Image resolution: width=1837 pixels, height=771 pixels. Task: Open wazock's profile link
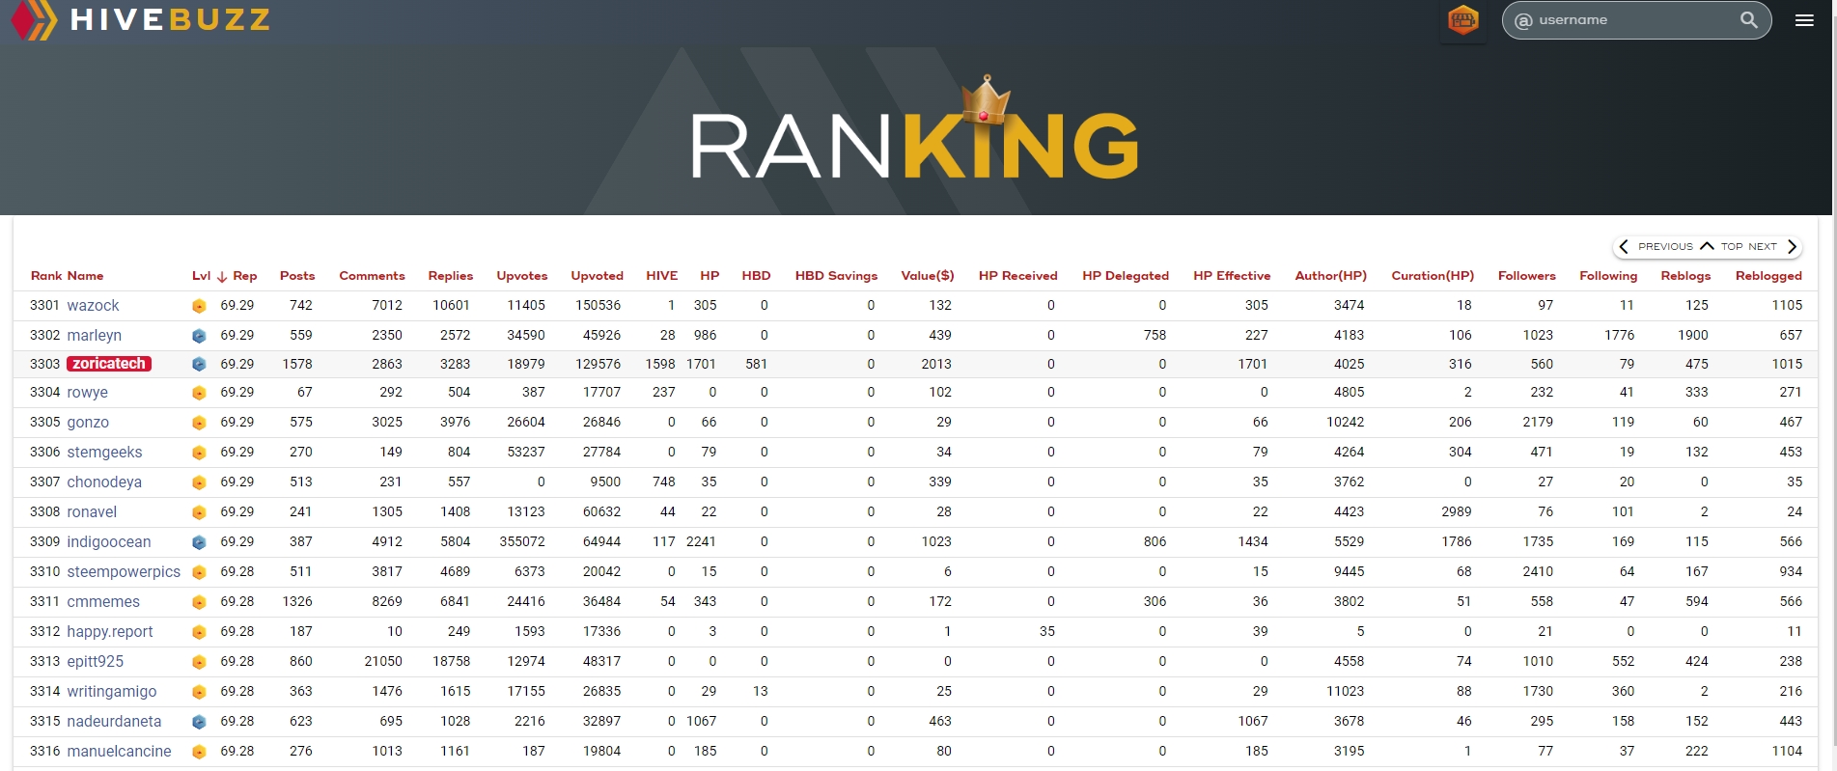click(93, 306)
